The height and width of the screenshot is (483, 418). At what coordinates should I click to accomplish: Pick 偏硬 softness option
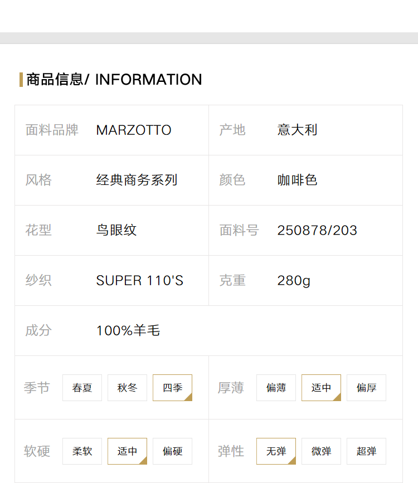(x=172, y=451)
